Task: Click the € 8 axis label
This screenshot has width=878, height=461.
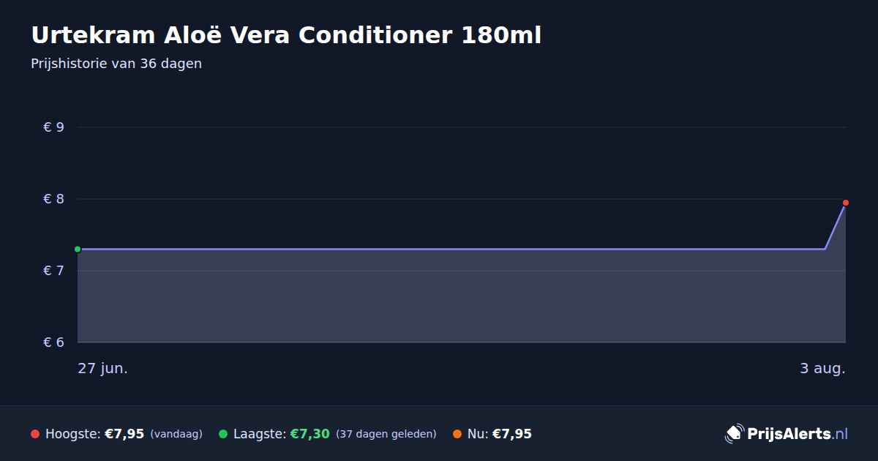Action: pos(54,199)
